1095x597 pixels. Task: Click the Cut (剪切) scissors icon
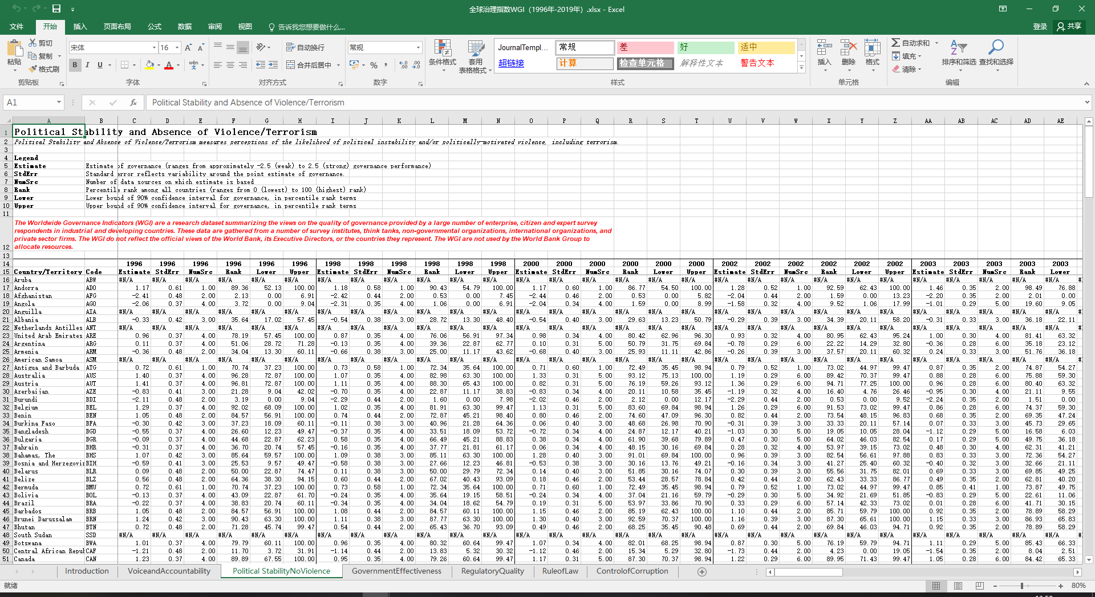point(33,43)
